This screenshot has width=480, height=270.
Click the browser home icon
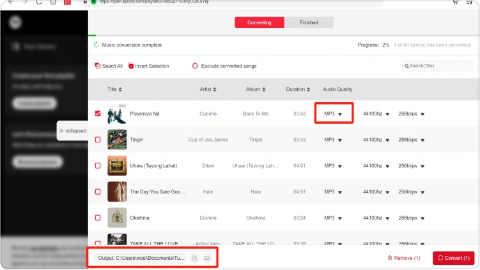(53, 2)
